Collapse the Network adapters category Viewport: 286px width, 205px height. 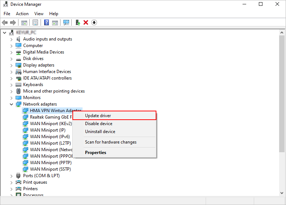[x=11, y=104]
